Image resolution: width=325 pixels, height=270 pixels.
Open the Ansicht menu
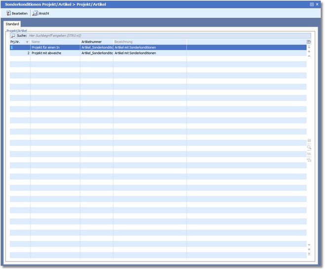tap(41, 13)
